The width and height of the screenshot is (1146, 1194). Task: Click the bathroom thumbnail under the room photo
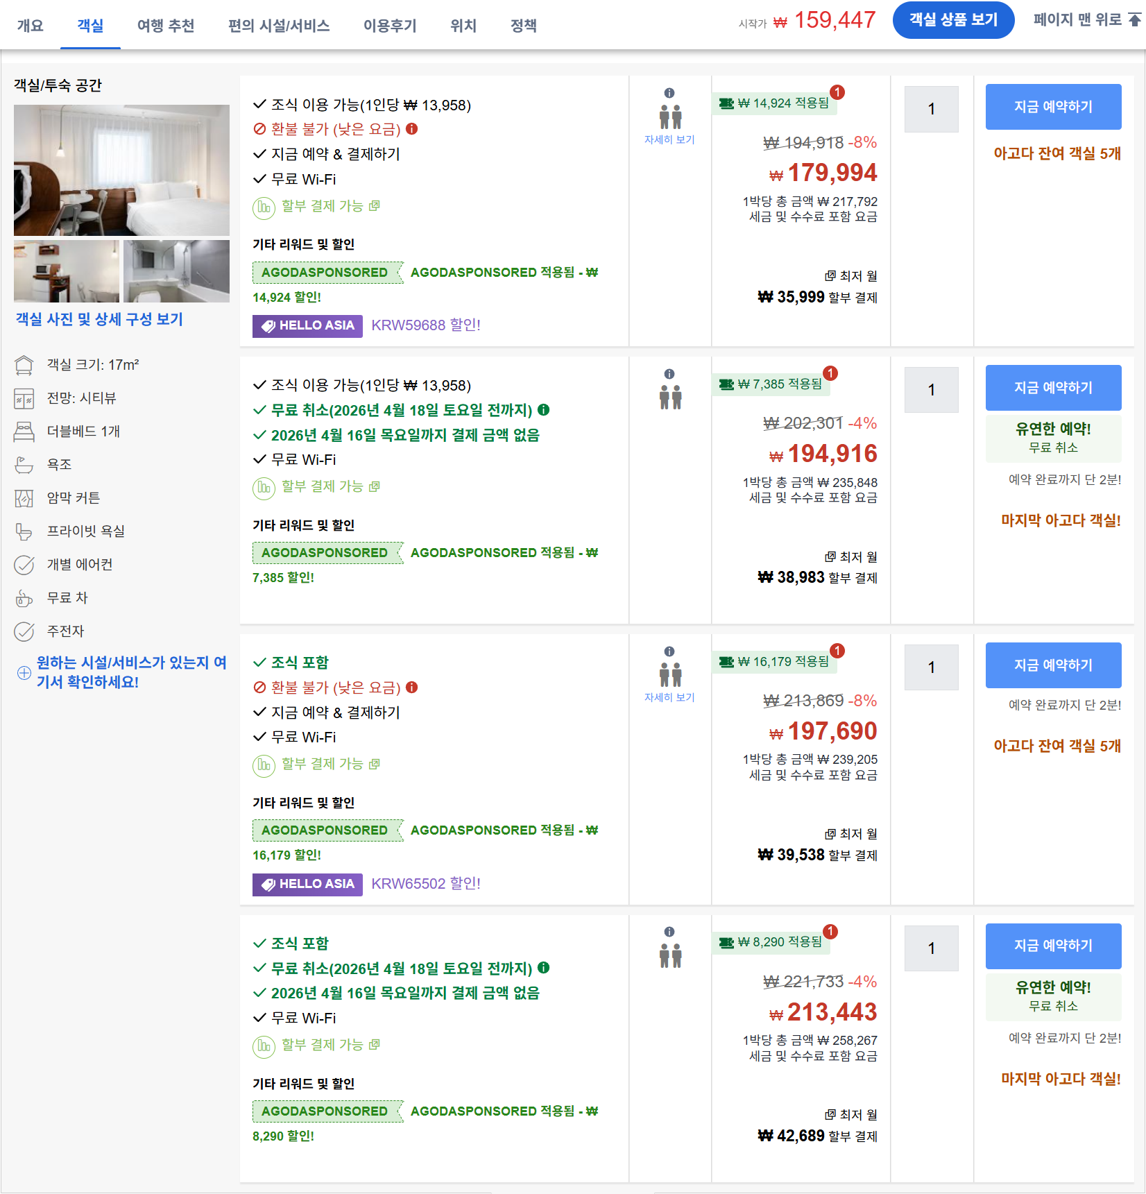tap(176, 271)
